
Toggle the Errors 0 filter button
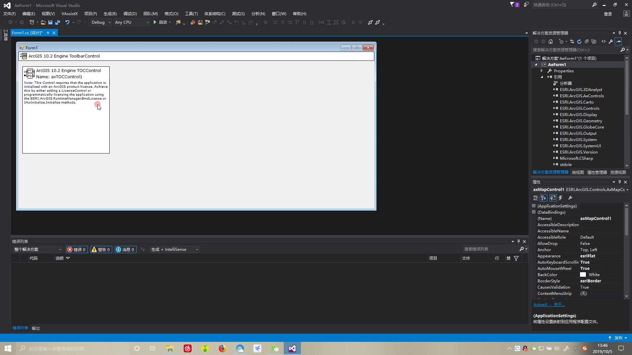point(77,249)
